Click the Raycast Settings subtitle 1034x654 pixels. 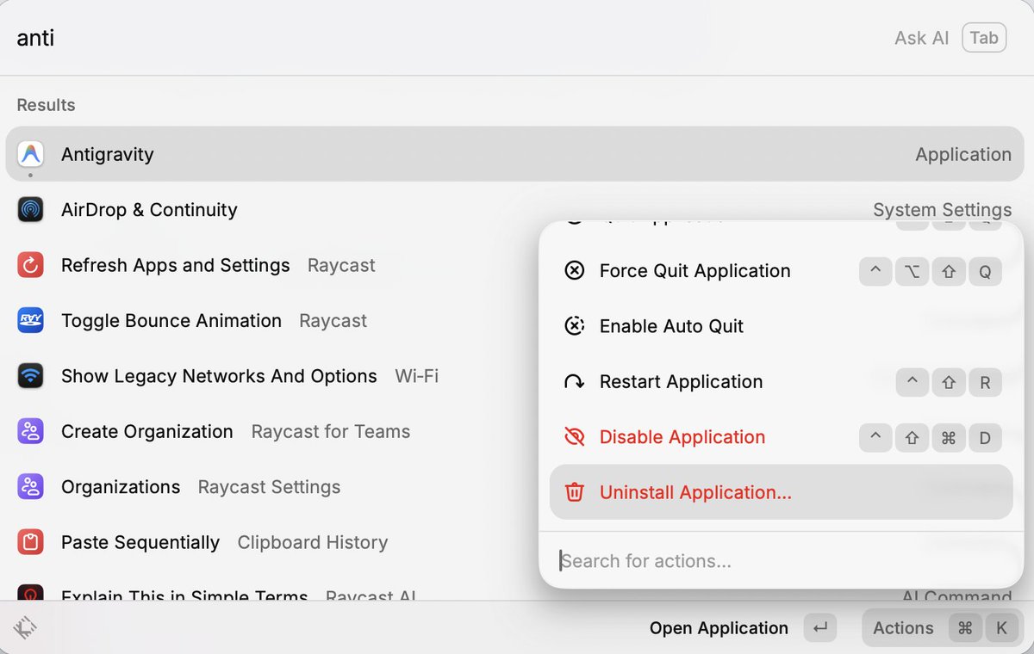click(x=269, y=487)
